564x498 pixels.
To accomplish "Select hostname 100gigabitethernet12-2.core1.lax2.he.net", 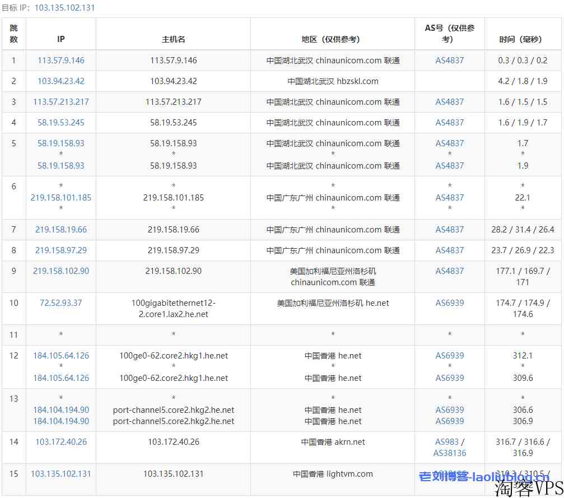I will point(174,308).
